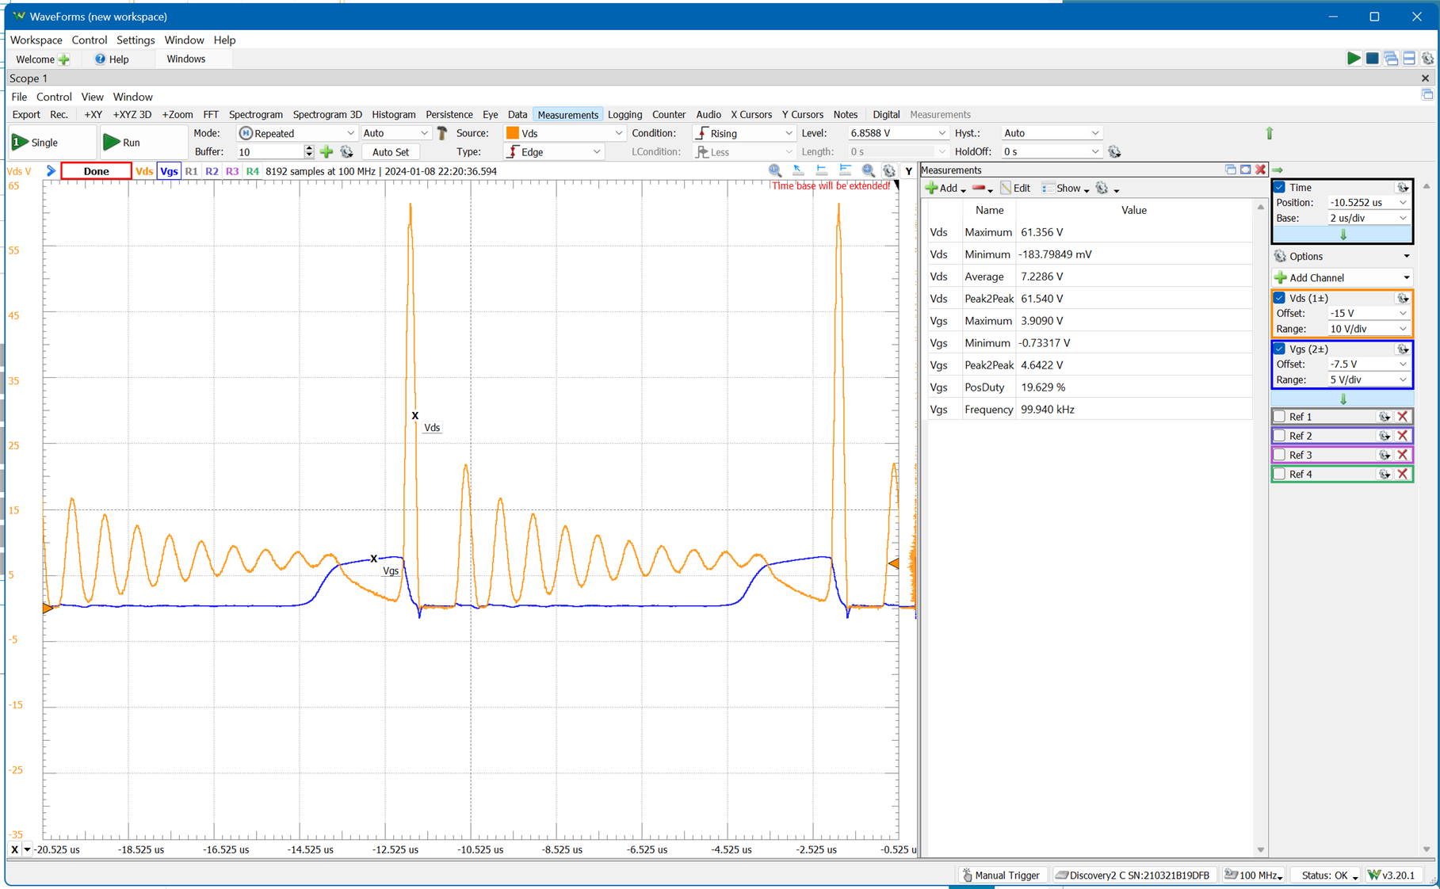Open the HoldOff settings gear icon
Viewport: 1440px width, 889px height.
click(1115, 152)
